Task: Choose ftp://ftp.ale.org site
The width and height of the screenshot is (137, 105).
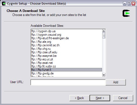Action: coord(66,42)
